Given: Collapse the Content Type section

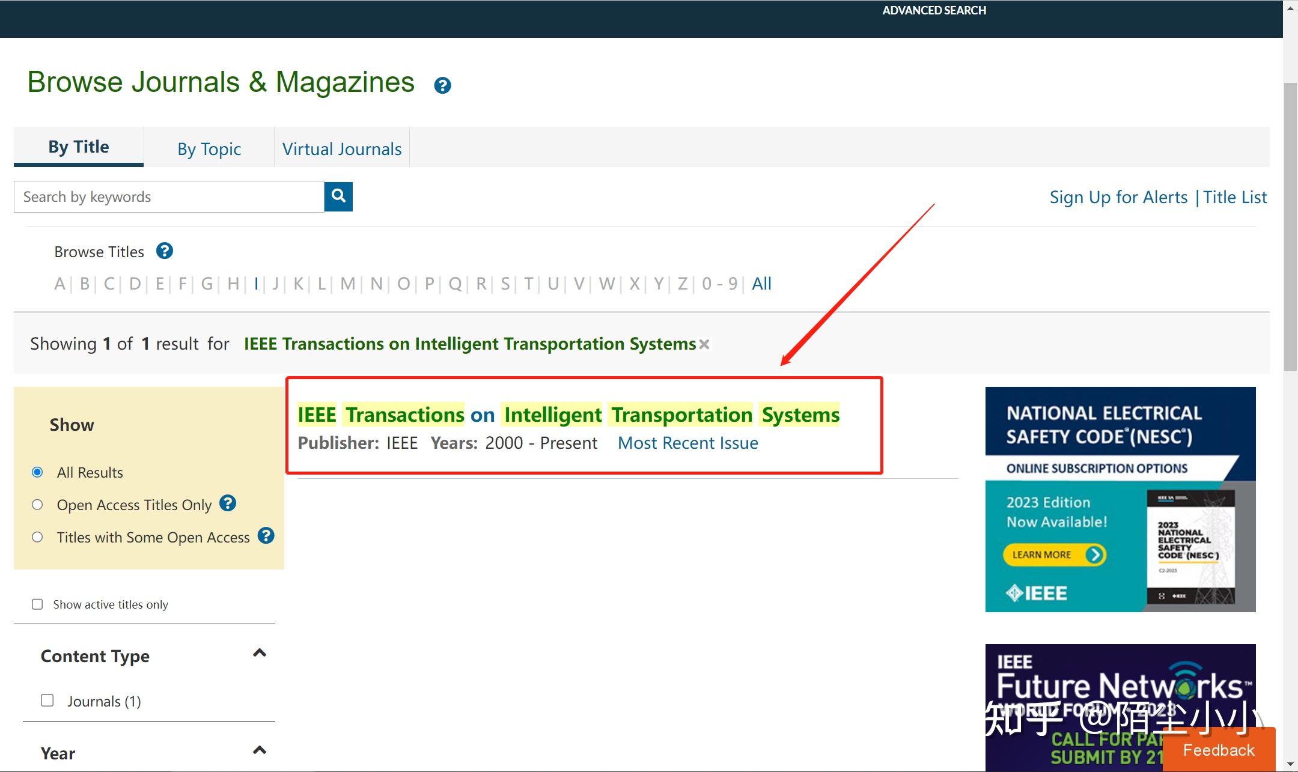Looking at the screenshot, I should [260, 653].
